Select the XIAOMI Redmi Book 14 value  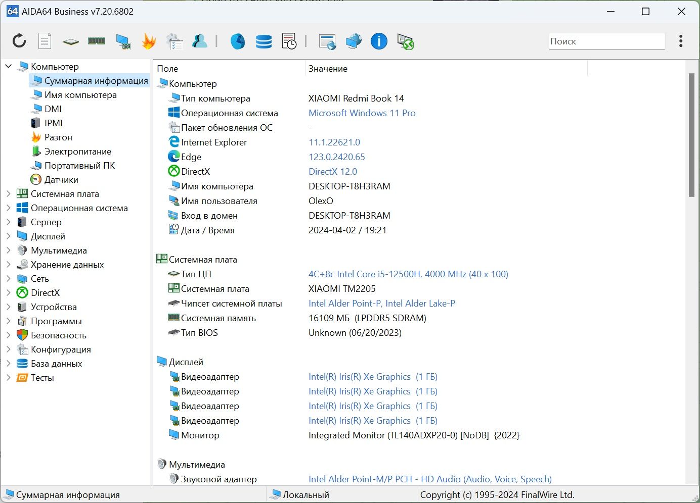pyautogui.click(x=356, y=98)
